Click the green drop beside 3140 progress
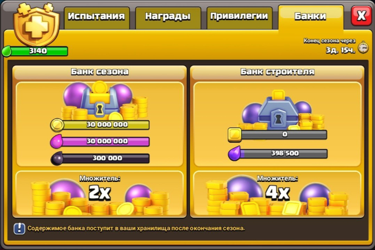This screenshot has width=375, height=250. 6,51
